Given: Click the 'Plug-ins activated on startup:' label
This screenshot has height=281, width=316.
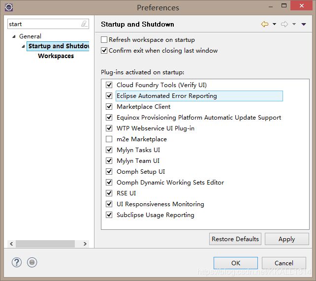Looking at the screenshot, I should click(142, 72).
